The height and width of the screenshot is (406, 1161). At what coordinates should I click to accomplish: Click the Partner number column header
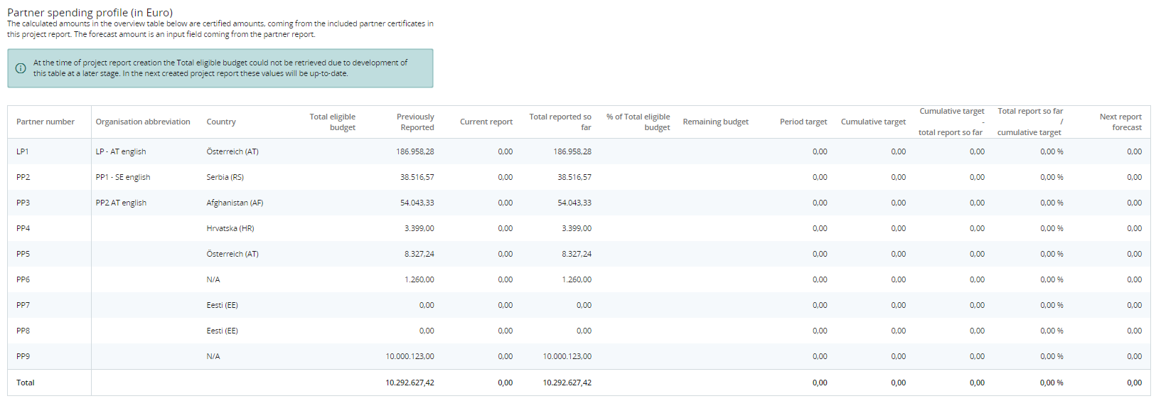tap(46, 122)
